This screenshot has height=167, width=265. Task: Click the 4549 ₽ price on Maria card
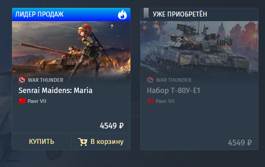pos(112,126)
